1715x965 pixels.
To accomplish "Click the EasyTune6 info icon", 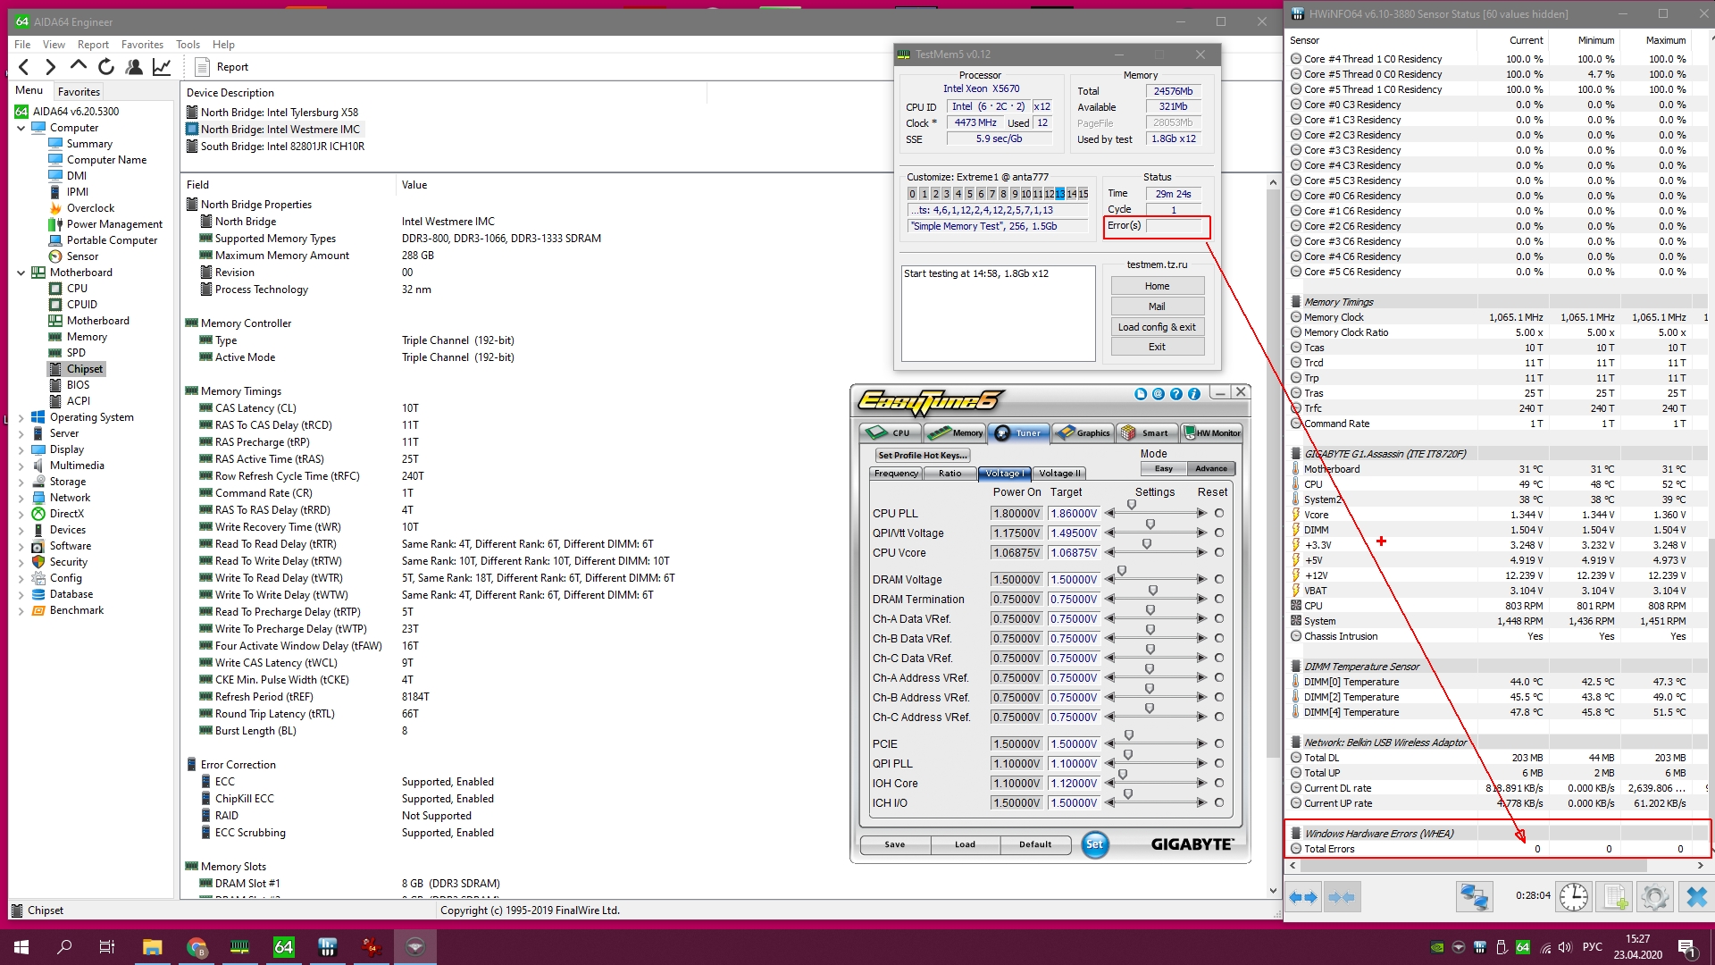I will click(x=1194, y=393).
